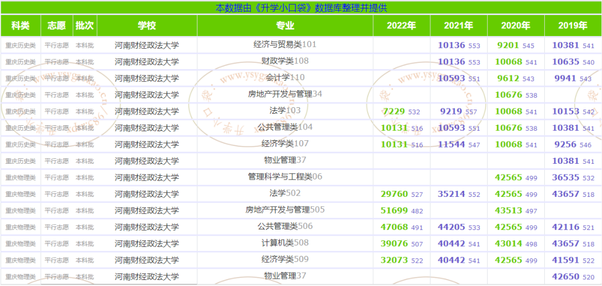602x286 pixels.
Task: Click the 2019 rank value 42650
Action: [566, 276]
